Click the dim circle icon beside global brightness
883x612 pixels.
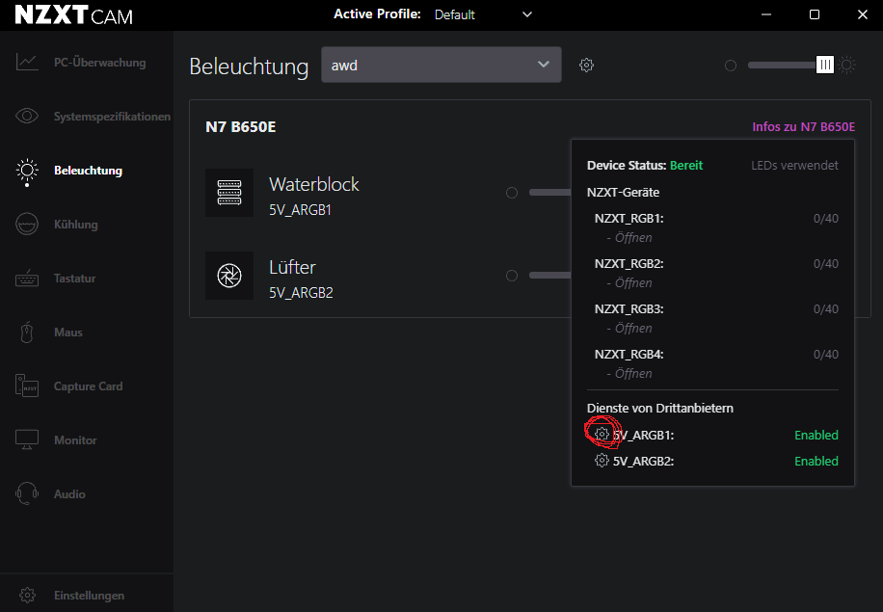click(731, 66)
